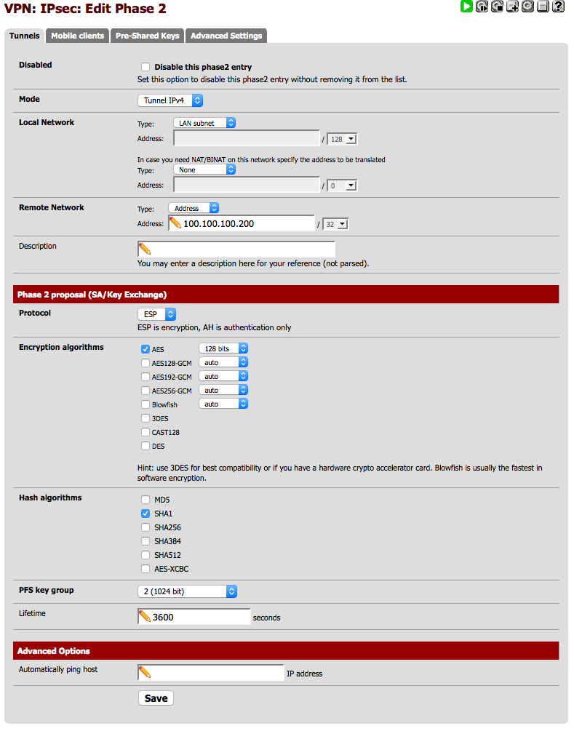
Task: Switch to the Mobile clients tab
Action: [x=77, y=36]
